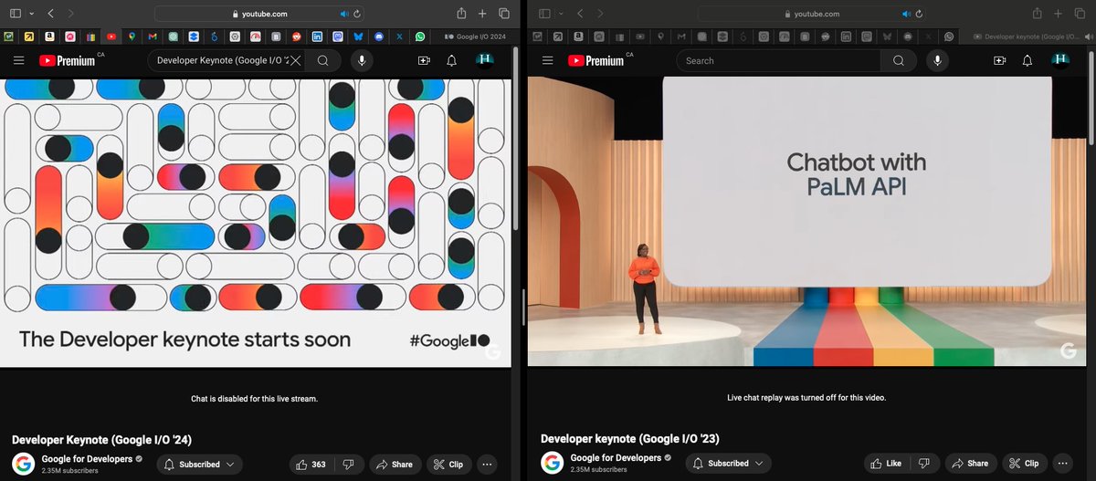Open Create video menu in right window
The image size is (1096, 481).
tap(1000, 60)
